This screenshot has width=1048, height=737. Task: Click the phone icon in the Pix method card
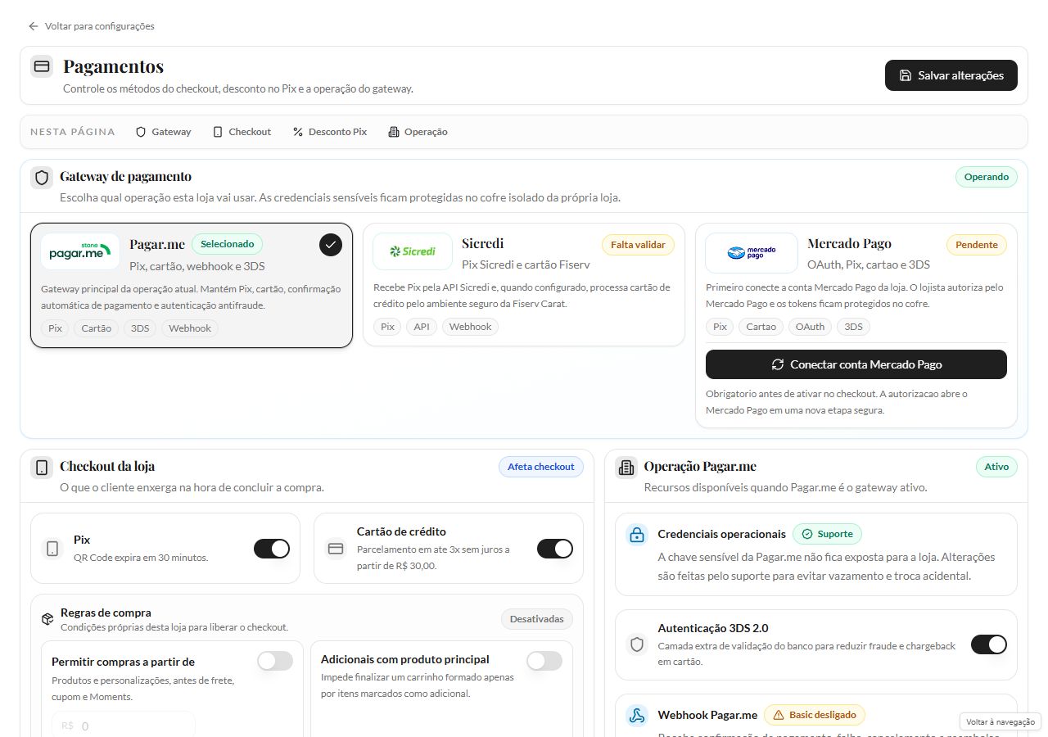click(x=52, y=549)
